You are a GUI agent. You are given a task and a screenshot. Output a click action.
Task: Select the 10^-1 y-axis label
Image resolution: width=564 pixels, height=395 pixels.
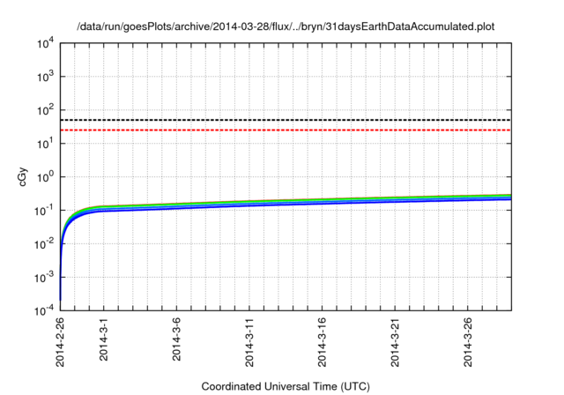[44, 211]
